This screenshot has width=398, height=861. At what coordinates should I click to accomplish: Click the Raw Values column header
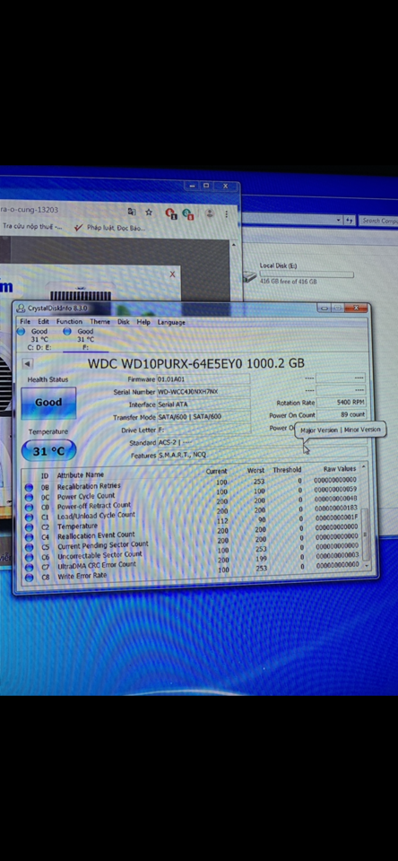(340, 469)
